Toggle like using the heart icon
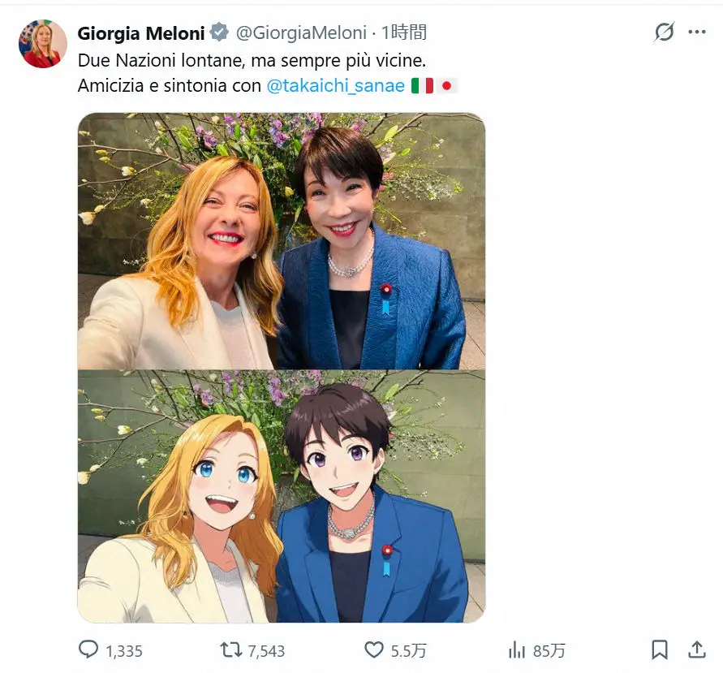 373,650
